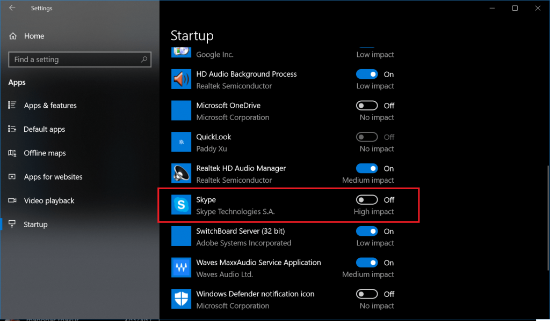Click the Realtek HD Audio Manager icon

coord(181,173)
